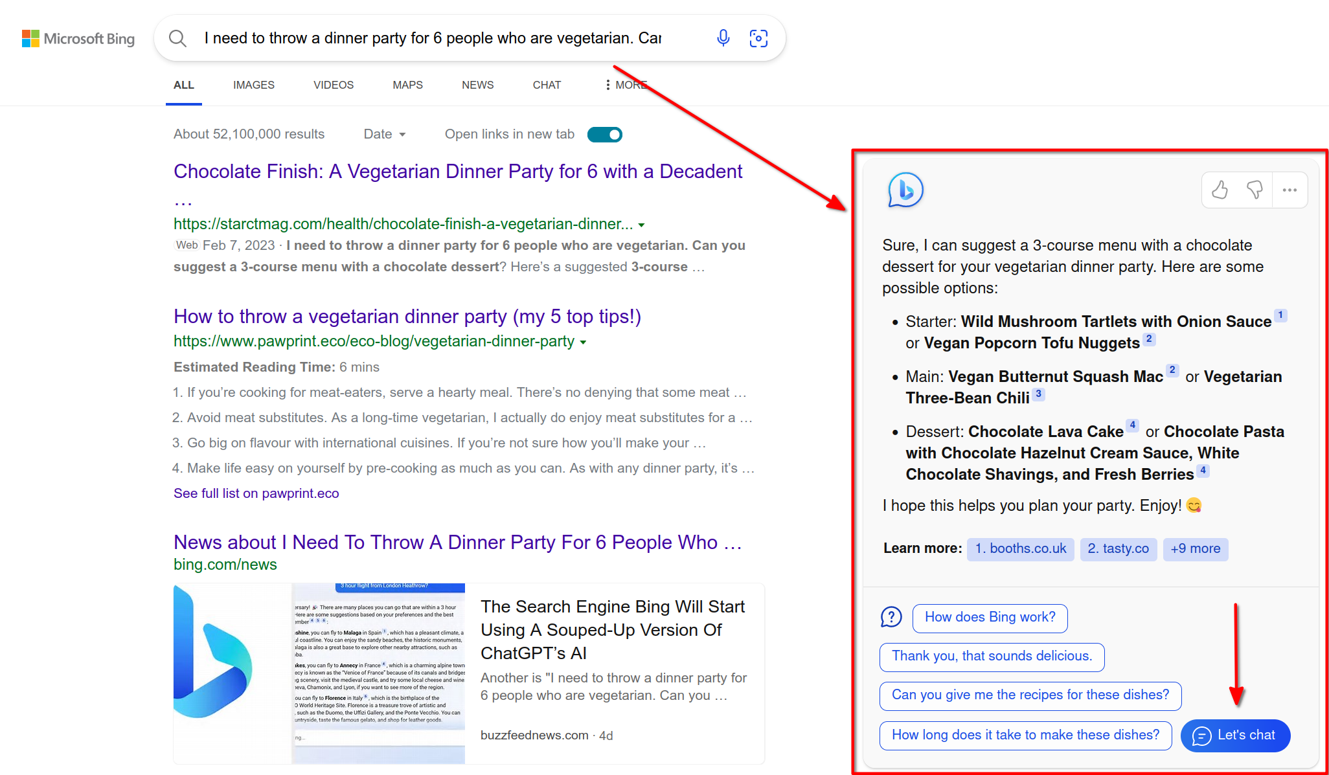This screenshot has width=1329, height=775.
Task: Switch to the VIDEOS tab
Action: (x=334, y=85)
